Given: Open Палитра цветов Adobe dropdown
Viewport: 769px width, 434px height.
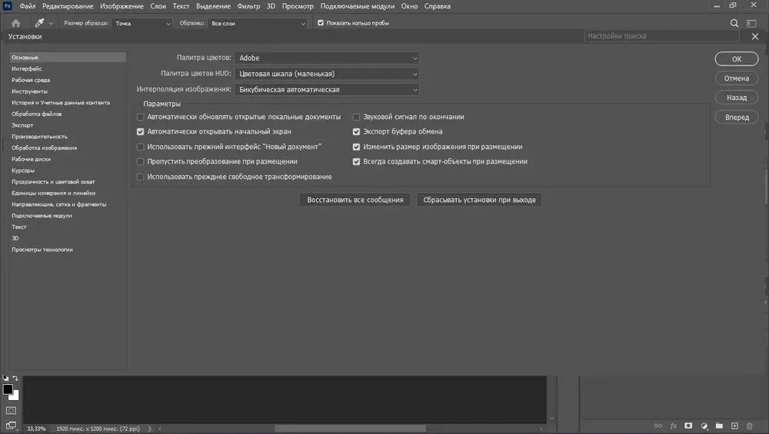Looking at the screenshot, I should tap(327, 58).
